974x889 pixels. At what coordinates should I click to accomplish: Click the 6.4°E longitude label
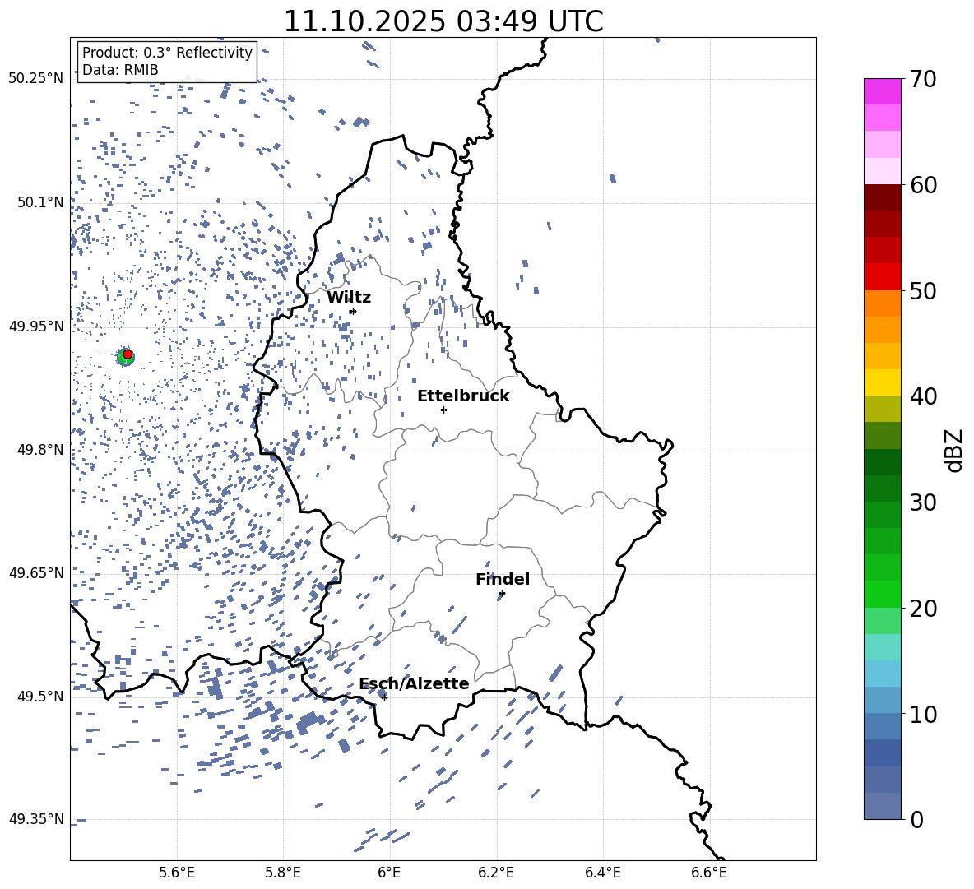tap(602, 873)
